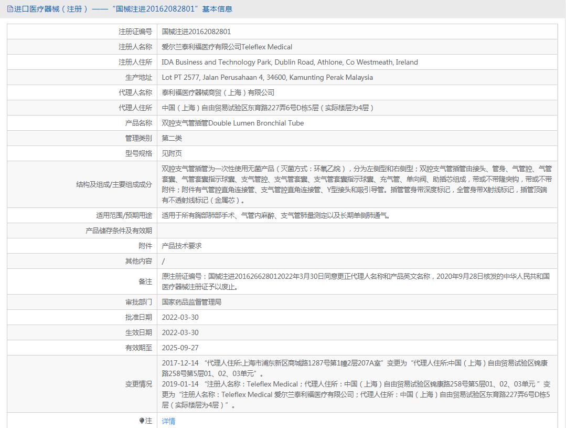Select agent name 泰利福医疗器械商贸（上海）有限公司
Viewport: 566px width, 428px height.
(218, 92)
